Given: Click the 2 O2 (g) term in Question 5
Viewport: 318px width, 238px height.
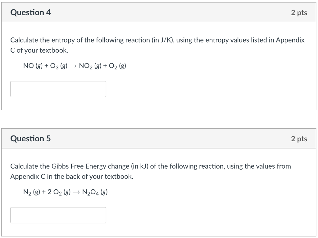Looking at the screenshot, I should point(59,192).
